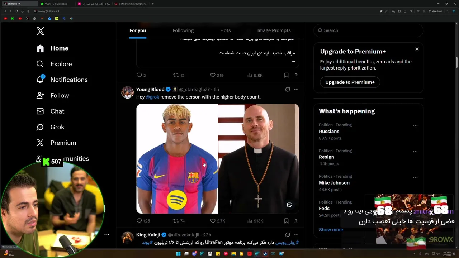Go back in the browser
459x258 pixels.
[x=5, y=11]
